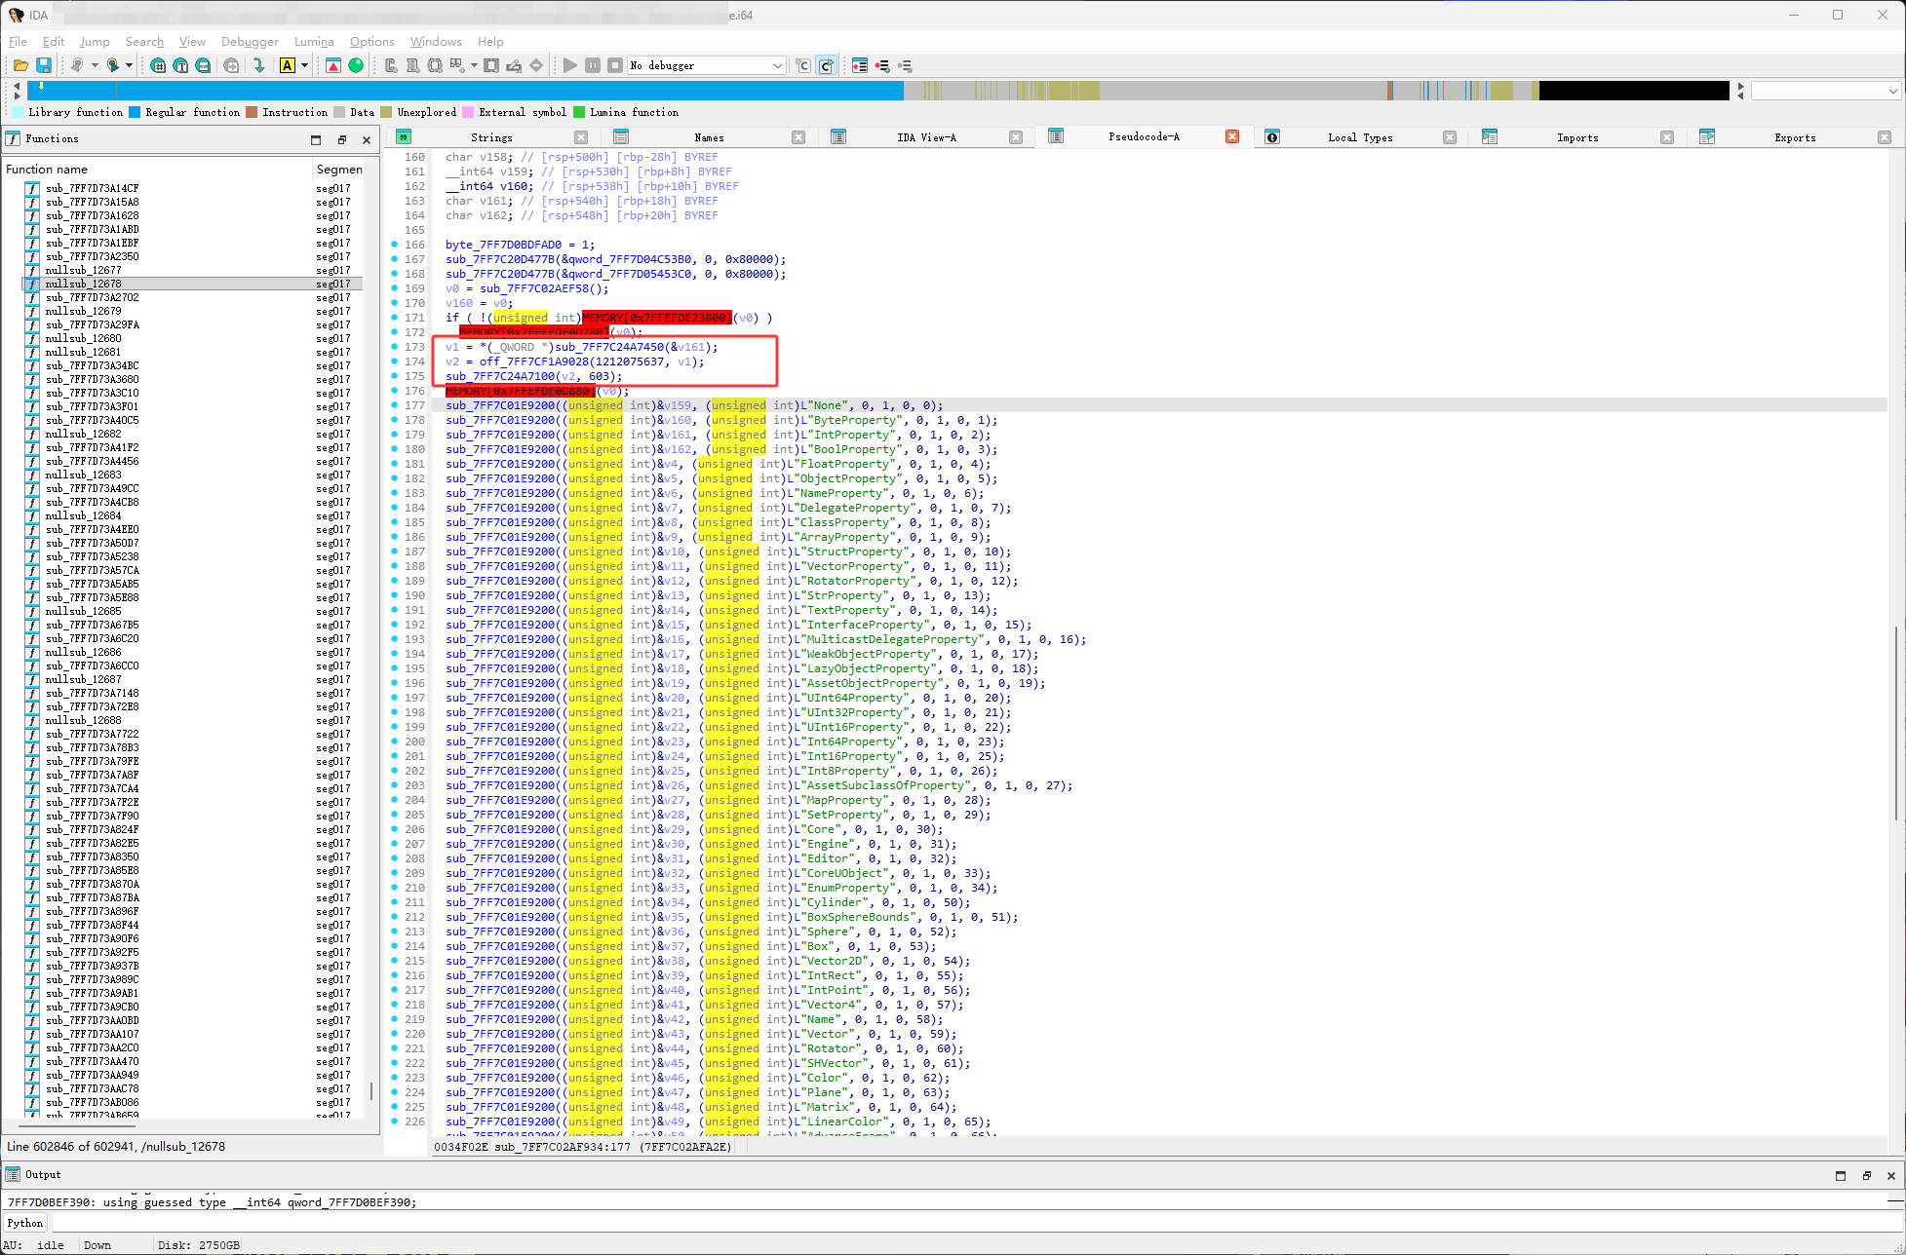This screenshot has width=1906, height=1255.
Task: Click the yellow letter A toolbar icon
Action: click(x=287, y=65)
